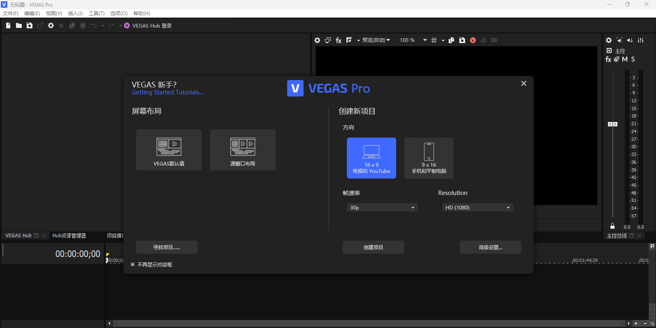Image resolution: width=656 pixels, height=328 pixels.
Task: Click the square icon beside 主控
Action: [609, 50]
